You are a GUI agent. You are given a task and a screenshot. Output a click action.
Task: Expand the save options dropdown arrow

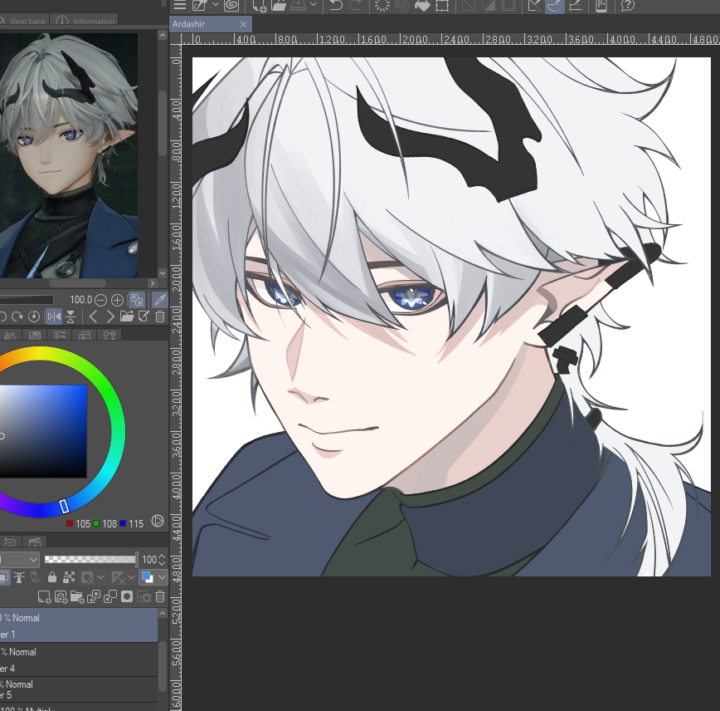(314, 4)
